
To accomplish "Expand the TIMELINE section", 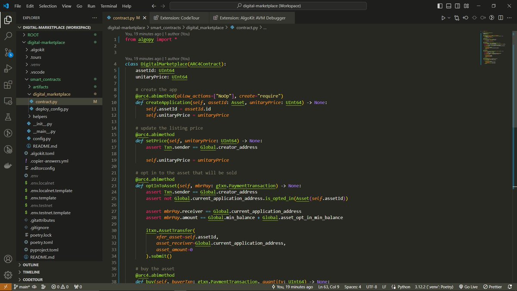I will point(59,272).
